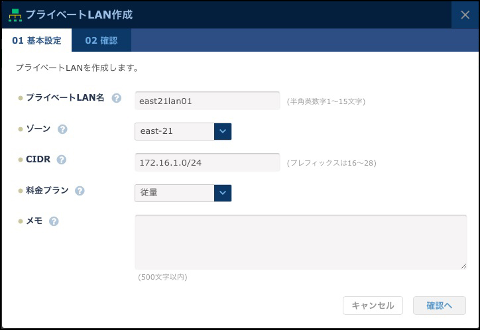Click inside the メモ text area
Viewport: 480px width, 330px height.
click(300, 241)
